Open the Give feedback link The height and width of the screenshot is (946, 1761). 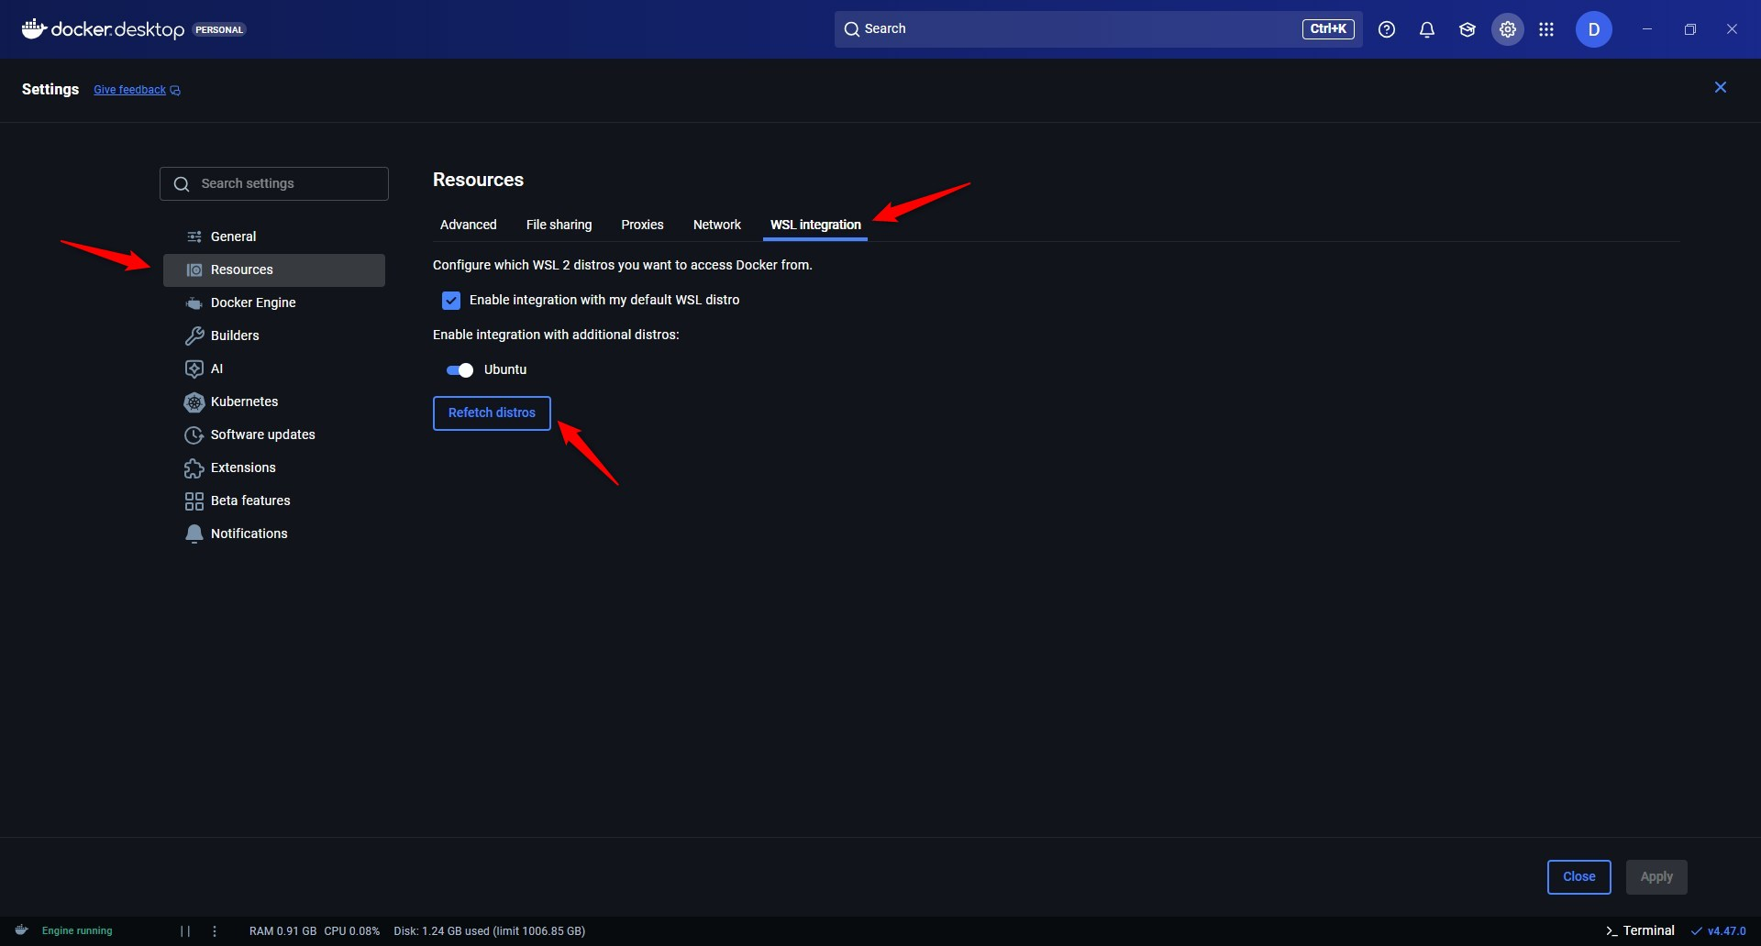click(137, 90)
